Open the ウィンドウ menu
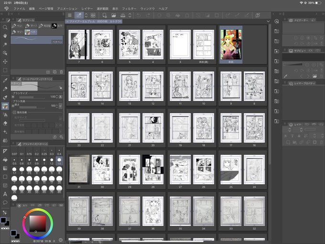 148,9
